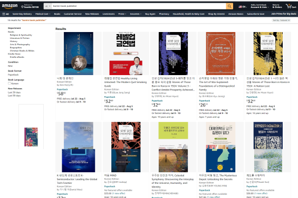Screen dimensions: 298x198
Task: Click the $58 price link
Action: (61, 93)
